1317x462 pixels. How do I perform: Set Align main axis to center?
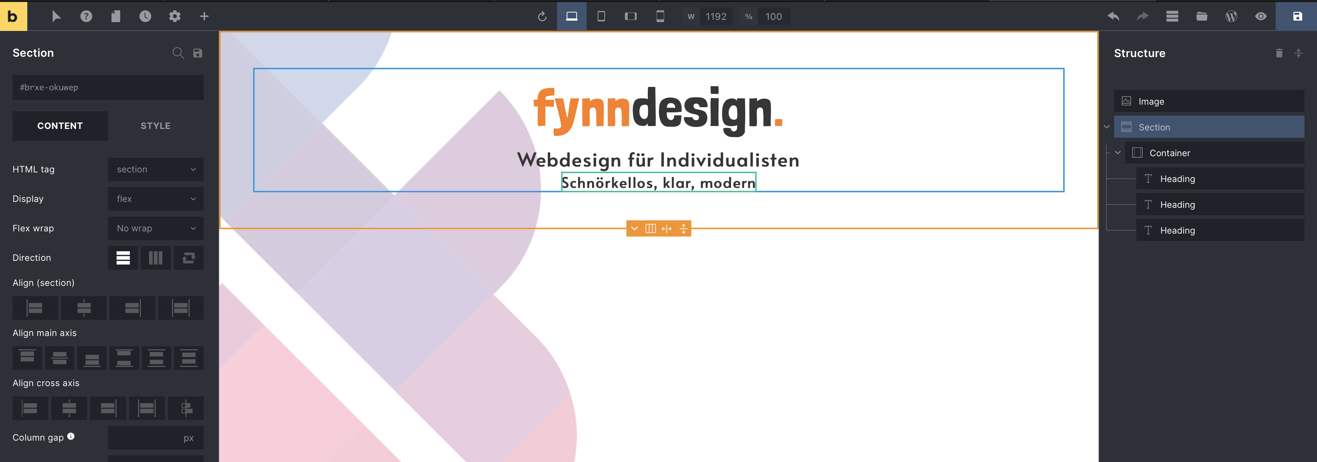pos(59,358)
